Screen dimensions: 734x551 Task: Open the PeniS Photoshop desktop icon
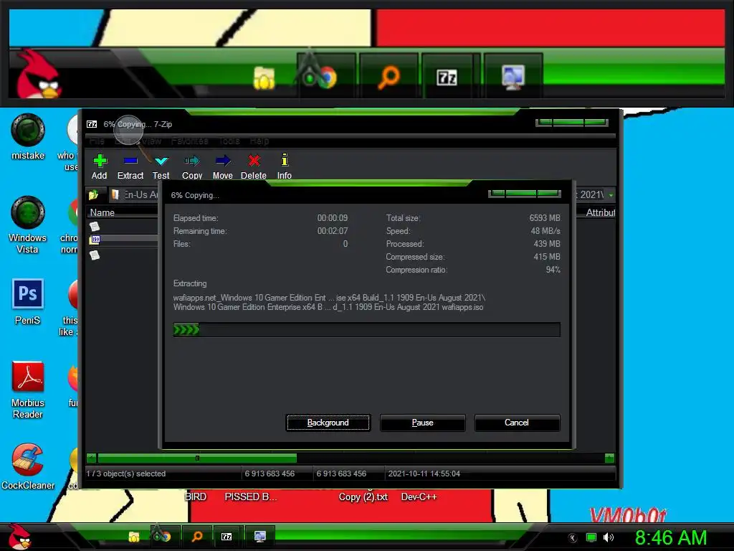[x=28, y=302]
